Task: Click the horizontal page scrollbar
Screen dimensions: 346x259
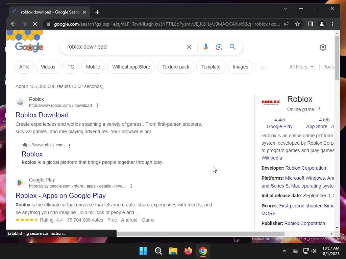Action: [x=200, y=234]
